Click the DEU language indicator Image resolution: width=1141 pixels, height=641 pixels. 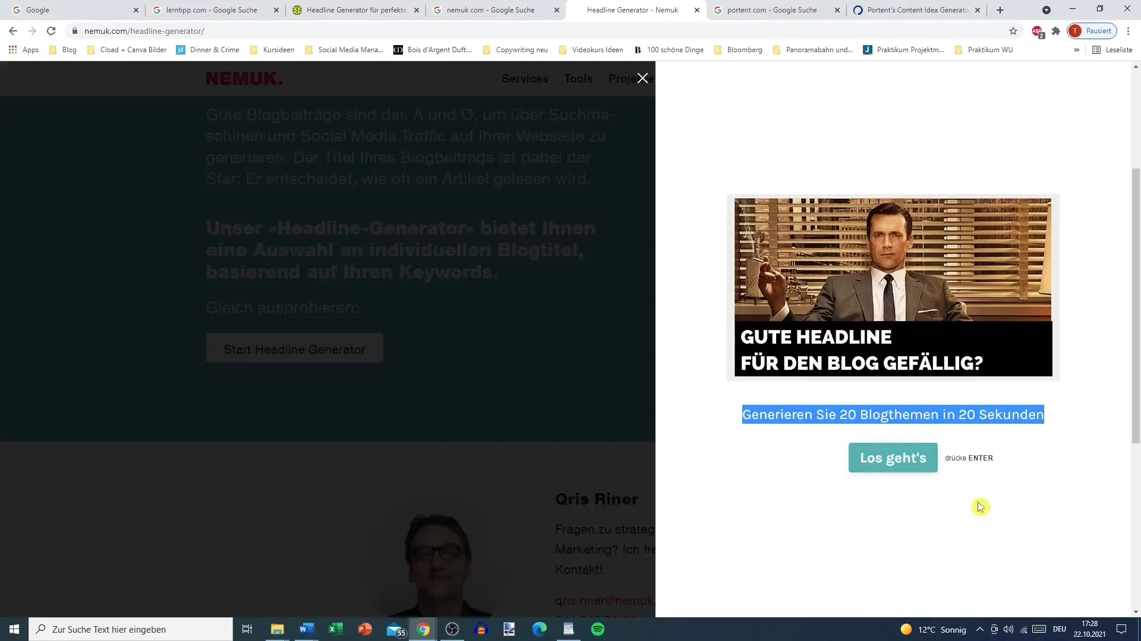click(x=1060, y=629)
